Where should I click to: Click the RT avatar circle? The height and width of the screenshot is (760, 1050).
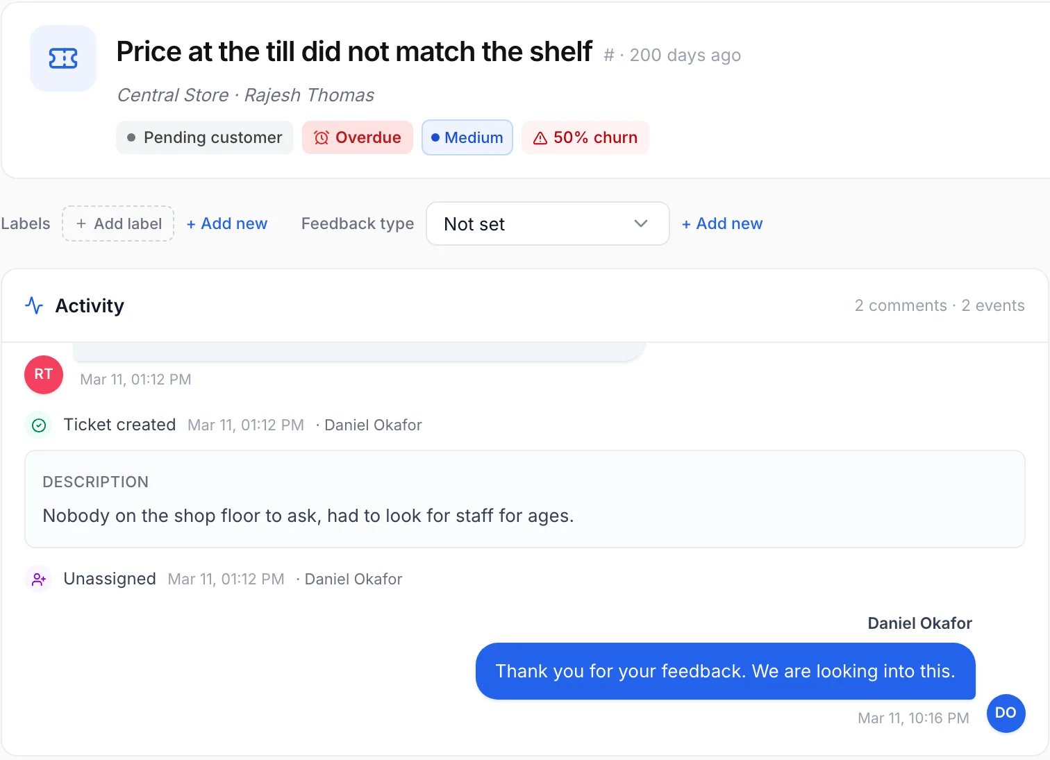pyautogui.click(x=44, y=374)
